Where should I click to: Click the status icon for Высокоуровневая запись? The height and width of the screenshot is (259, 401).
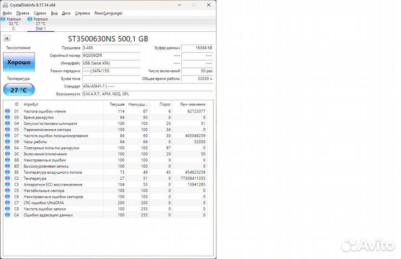pos(7,166)
